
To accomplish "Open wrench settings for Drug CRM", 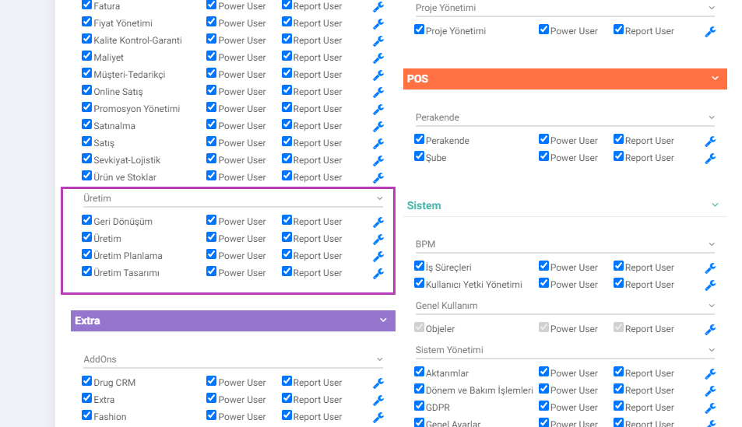I will coord(378,383).
